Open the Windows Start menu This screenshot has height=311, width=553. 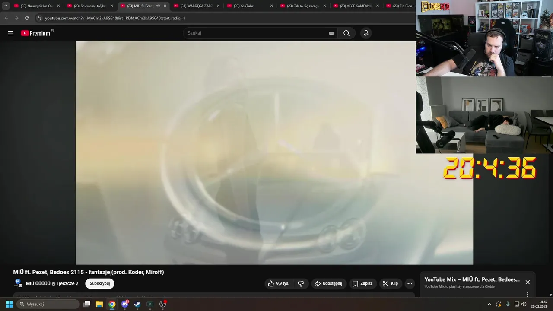9,304
